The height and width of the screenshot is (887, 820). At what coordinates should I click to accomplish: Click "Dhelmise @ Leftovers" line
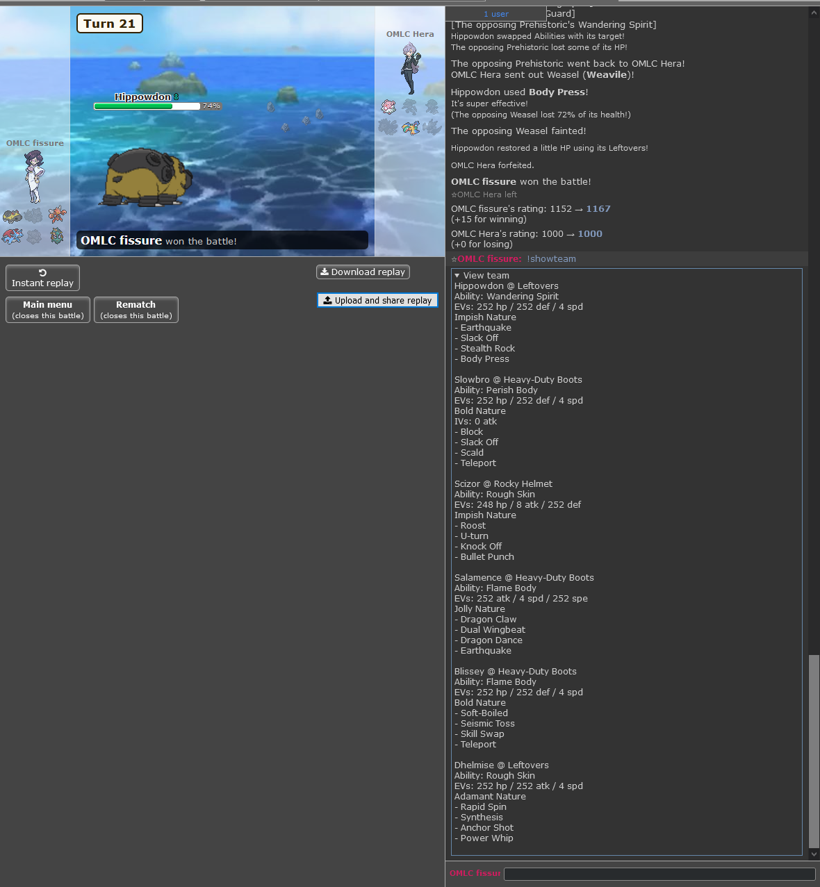click(502, 765)
